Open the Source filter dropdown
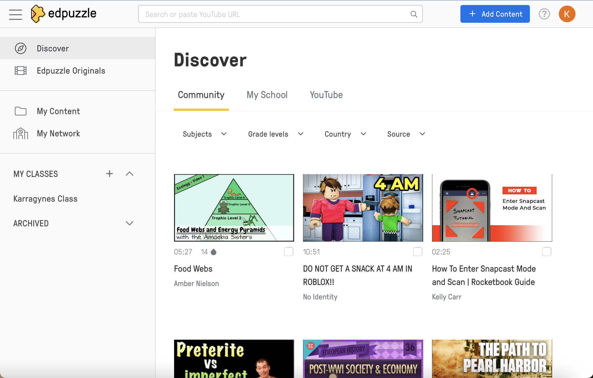 tap(406, 134)
